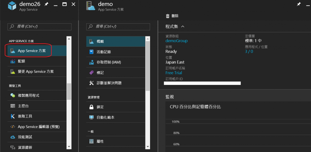Open 資源總管 resource explorer
This screenshot has width=311, height=152.
pyautogui.click(x=37, y=147)
